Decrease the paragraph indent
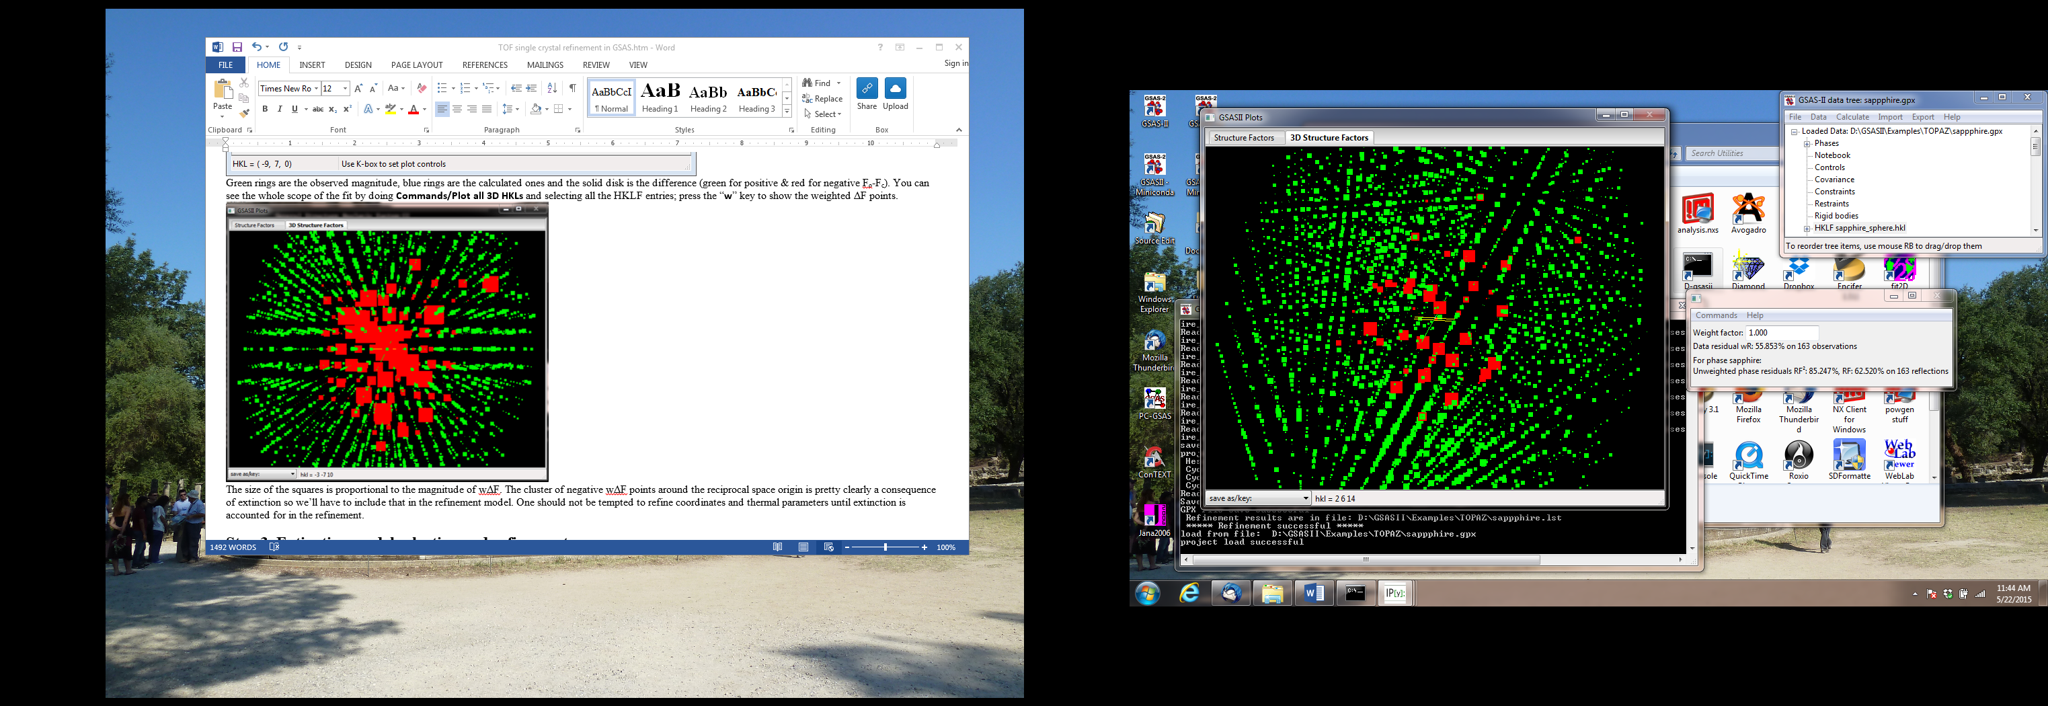This screenshot has height=706, width=2048. [517, 88]
